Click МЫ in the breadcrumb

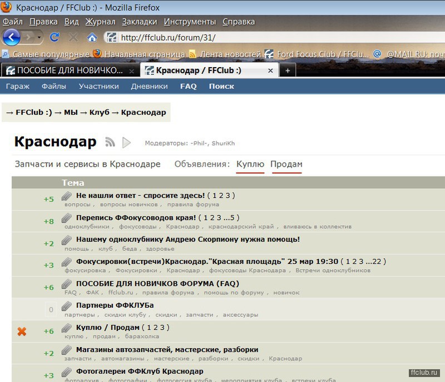point(71,112)
